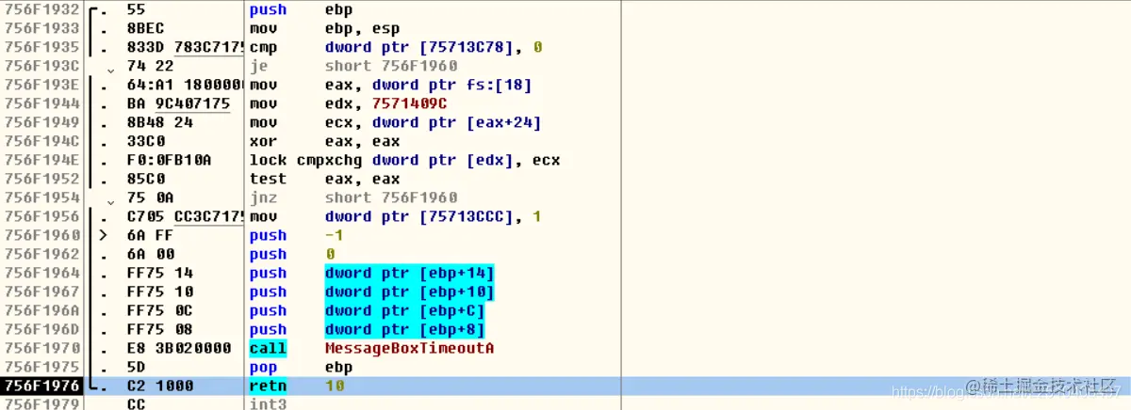Click address 756F1935
This screenshot has height=410, width=1131.
41,47
